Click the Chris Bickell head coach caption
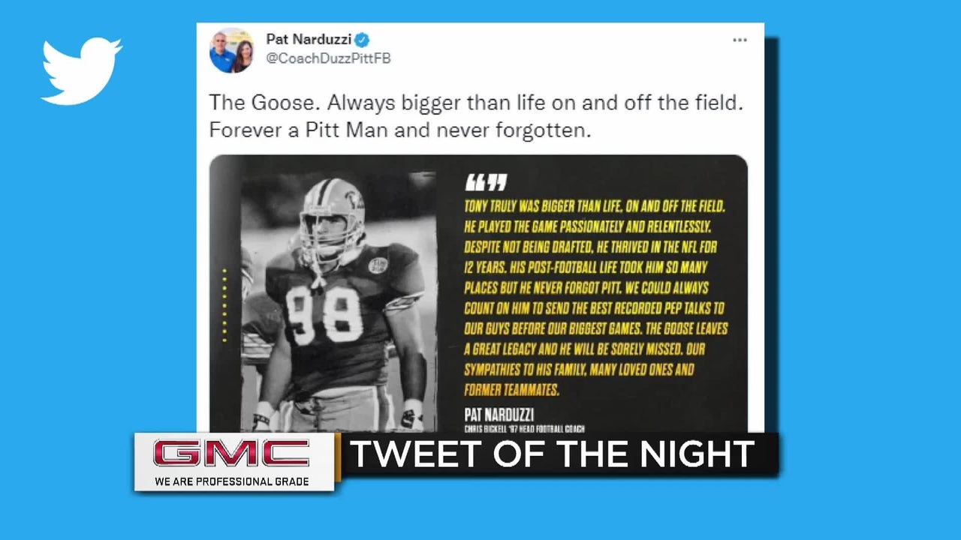This screenshot has height=540, width=961. point(524,429)
